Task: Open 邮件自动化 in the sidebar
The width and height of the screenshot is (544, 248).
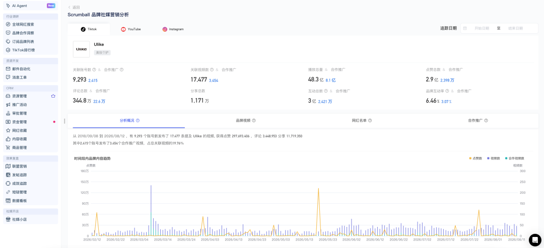Action: point(31,69)
